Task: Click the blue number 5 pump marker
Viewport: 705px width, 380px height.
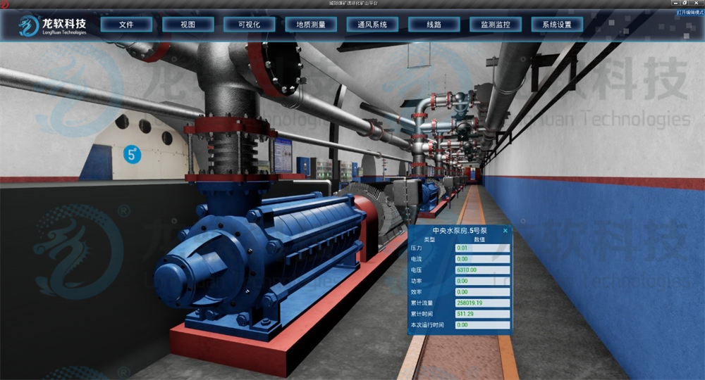Action: tap(130, 154)
